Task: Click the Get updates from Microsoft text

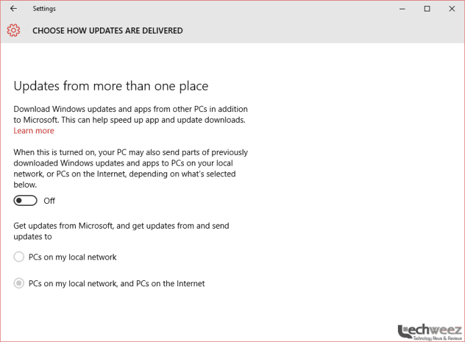Action: 121,231
